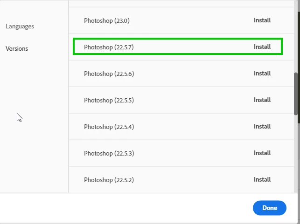Select the Photoshop (22.5.5) list entry
The image size is (300, 224).
109,100
